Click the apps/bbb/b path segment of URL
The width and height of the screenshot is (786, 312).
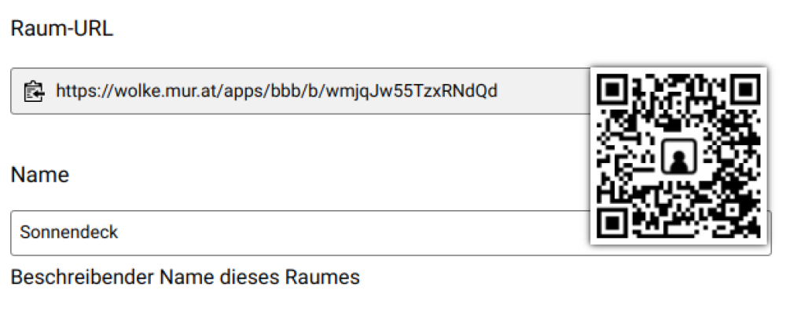270,91
